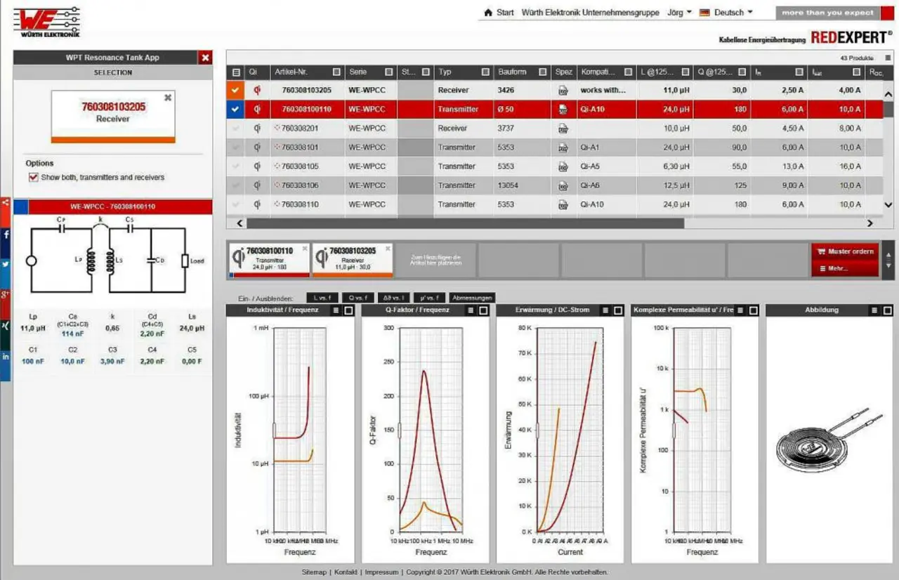This screenshot has width=899, height=580.
Task: Close the WPT Resonance Tank App panel
Action: (x=205, y=58)
